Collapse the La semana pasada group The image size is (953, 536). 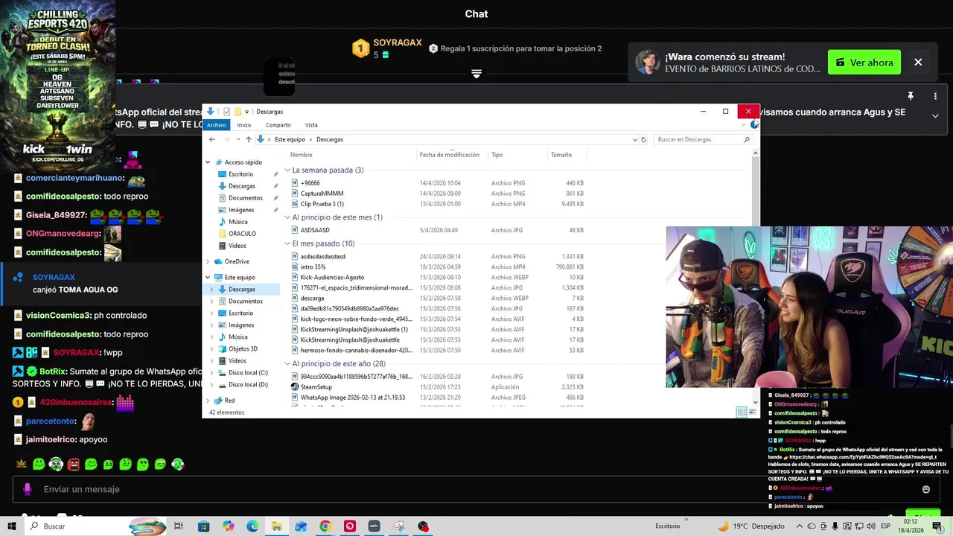click(x=287, y=170)
